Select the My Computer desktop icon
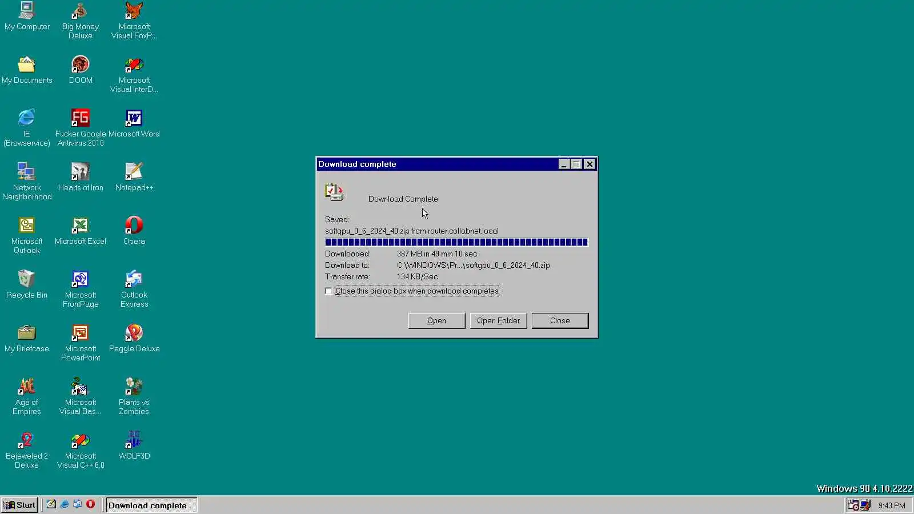914x514 pixels. (x=27, y=16)
